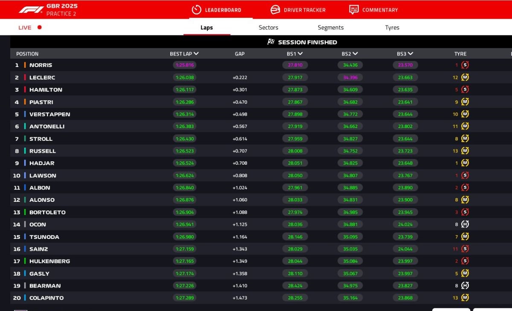Open the BS3 column dropdown
Screen dimensions: 512x311
point(410,54)
